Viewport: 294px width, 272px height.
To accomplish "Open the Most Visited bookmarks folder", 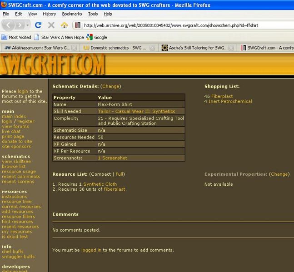I will coord(16,37).
